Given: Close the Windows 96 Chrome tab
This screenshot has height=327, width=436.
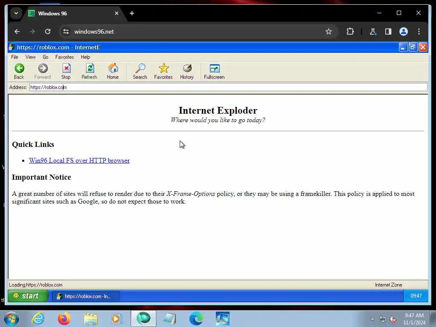Looking at the screenshot, I should (x=117, y=13).
